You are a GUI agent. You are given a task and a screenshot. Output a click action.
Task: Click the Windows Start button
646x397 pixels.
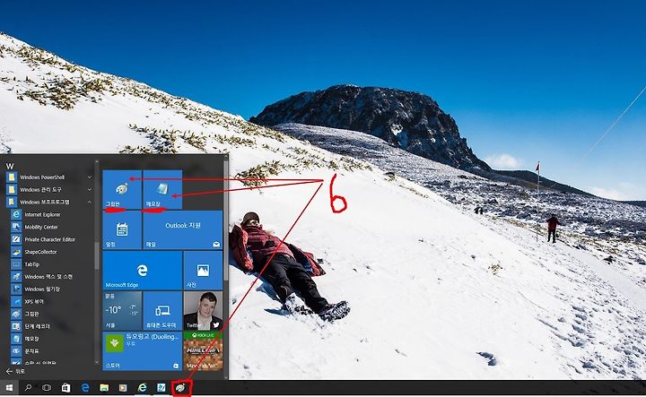pos(9,387)
